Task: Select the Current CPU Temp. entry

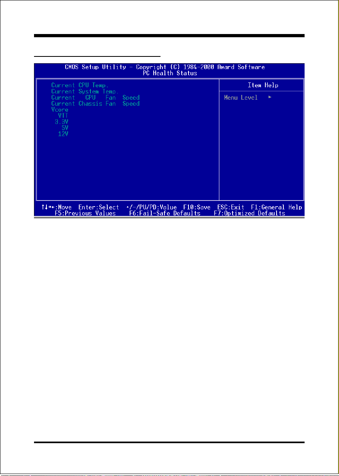Action: pyautogui.click(x=80, y=85)
